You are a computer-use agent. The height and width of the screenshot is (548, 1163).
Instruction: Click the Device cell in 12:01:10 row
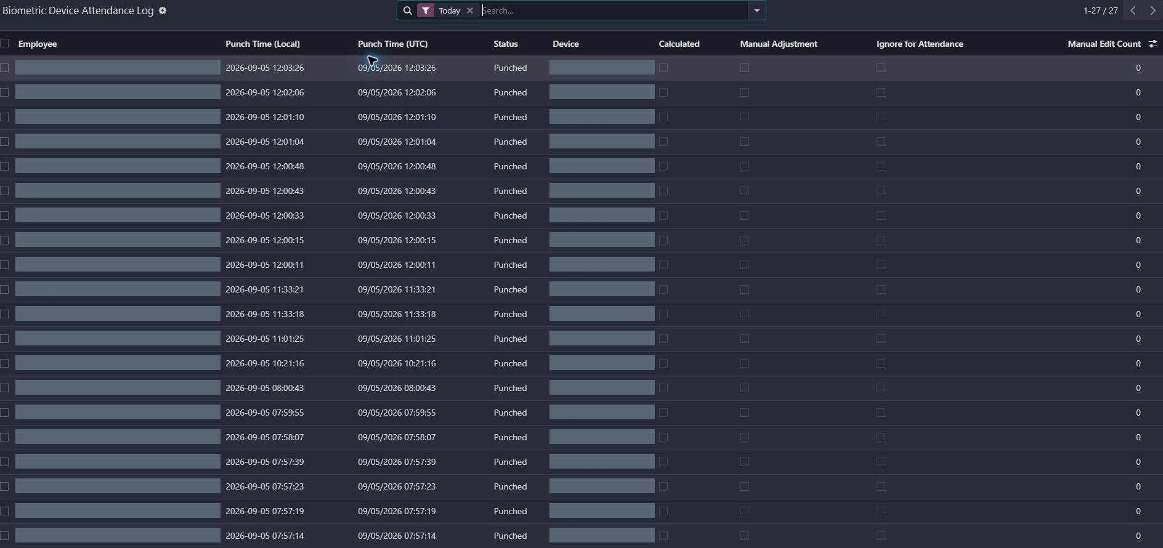(x=602, y=117)
